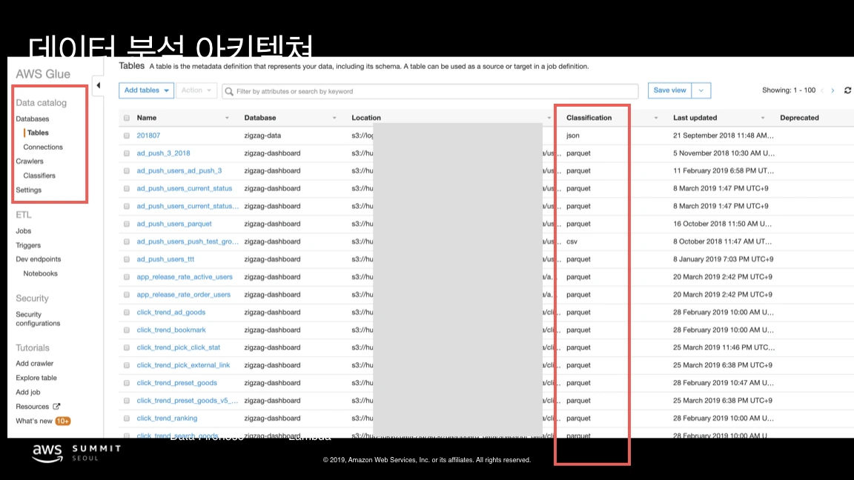
Task: Focus the filter by attributes search field
Action: click(430, 91)
